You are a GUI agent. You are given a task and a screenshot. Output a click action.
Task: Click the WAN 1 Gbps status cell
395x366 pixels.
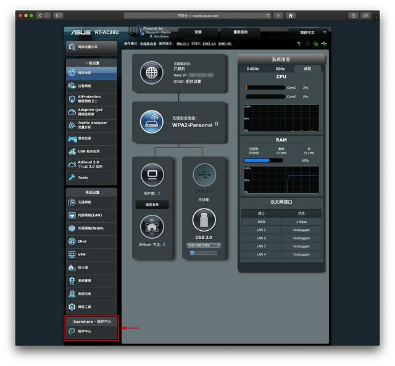(x=301, y=222)
